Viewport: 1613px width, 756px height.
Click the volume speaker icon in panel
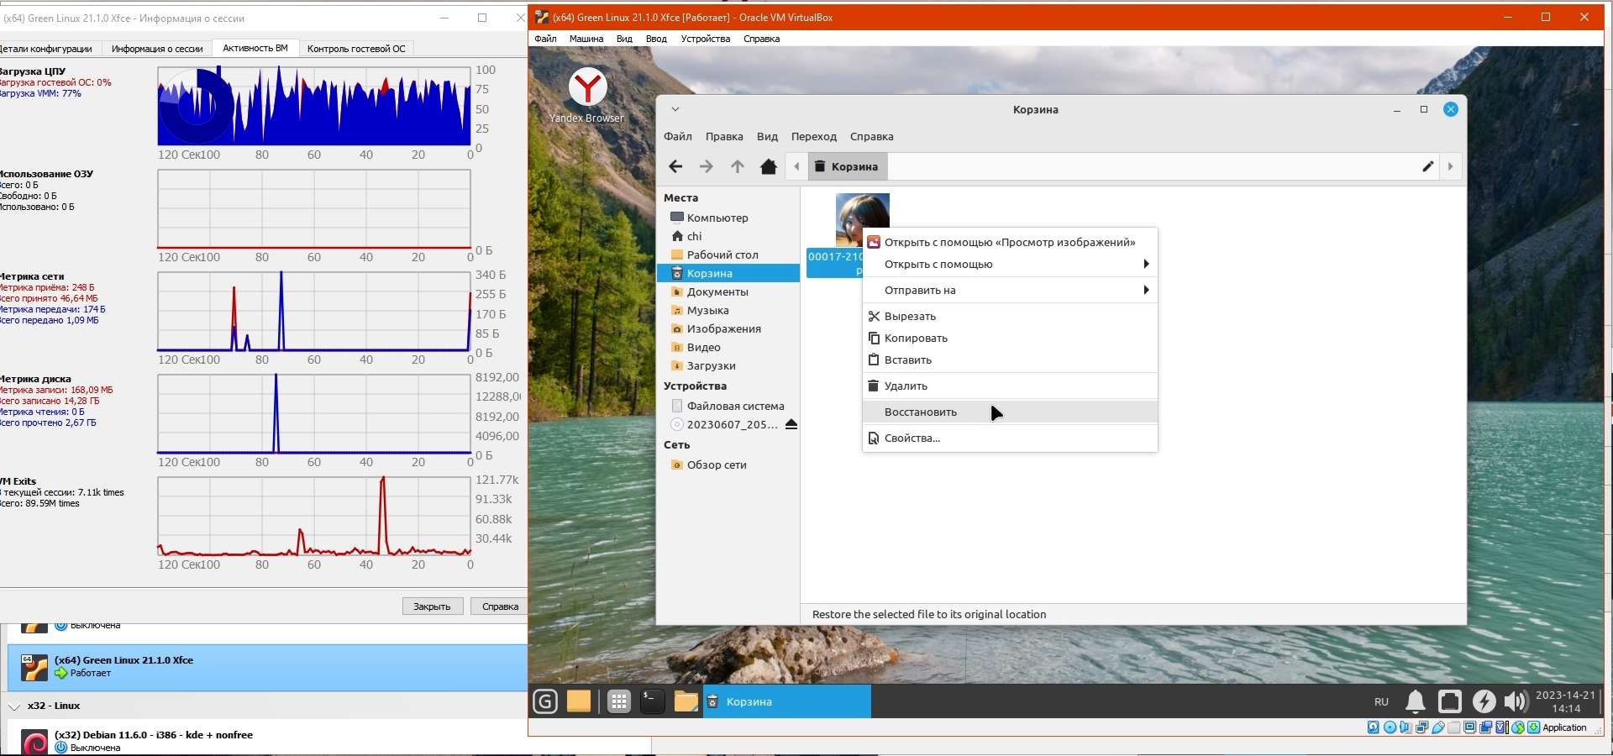(1516, 701)
